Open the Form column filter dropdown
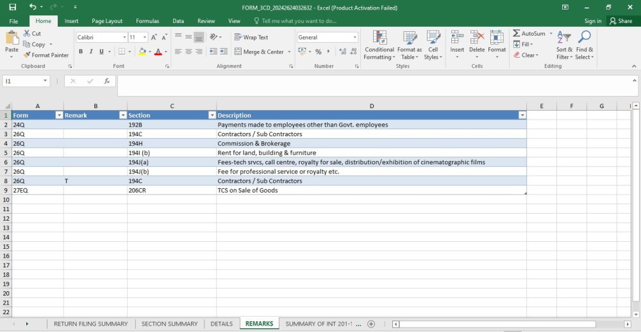Viewport: 641px width, 332px height. pos(59,115)
